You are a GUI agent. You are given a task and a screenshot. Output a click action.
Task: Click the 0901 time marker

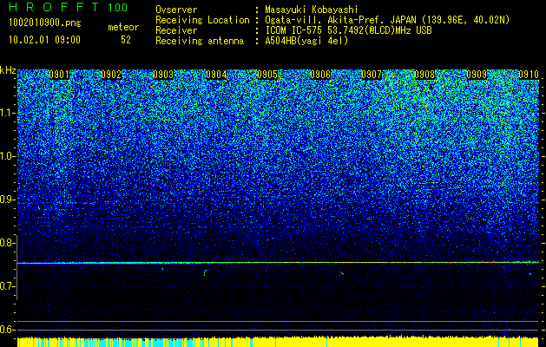[59, 75]
